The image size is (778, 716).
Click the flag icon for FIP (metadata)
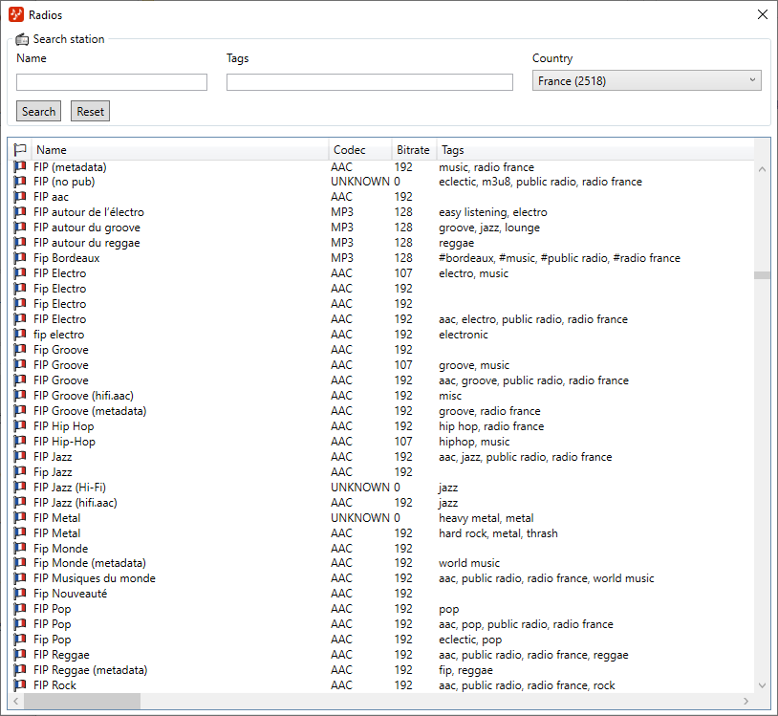[20, 166]
